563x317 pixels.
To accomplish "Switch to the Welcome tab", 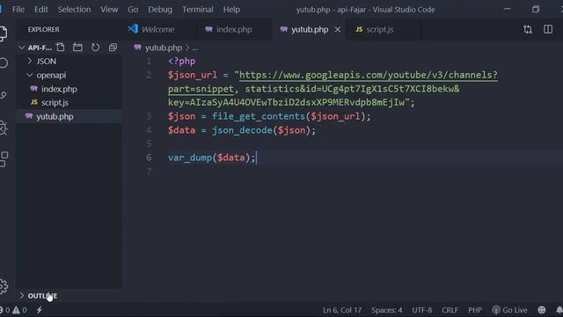I will [157, 29].
